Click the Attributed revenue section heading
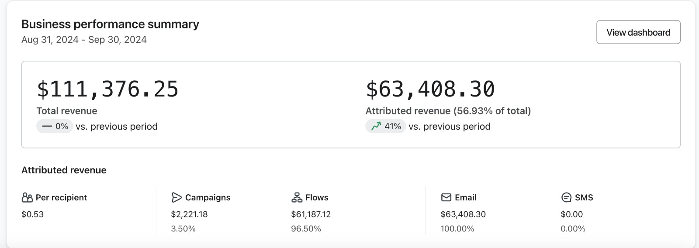 (64, 170)
